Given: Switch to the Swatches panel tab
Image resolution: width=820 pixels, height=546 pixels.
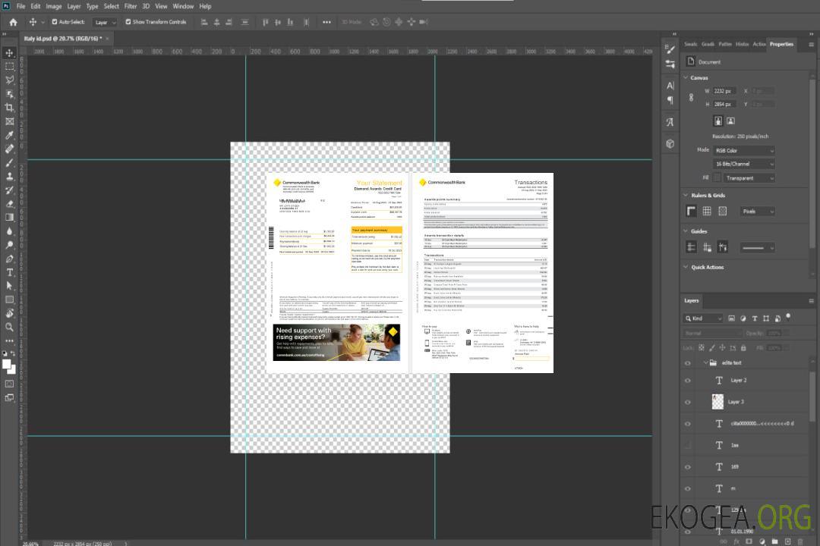Looking at the screenshot, I should (x=690, y=44).
